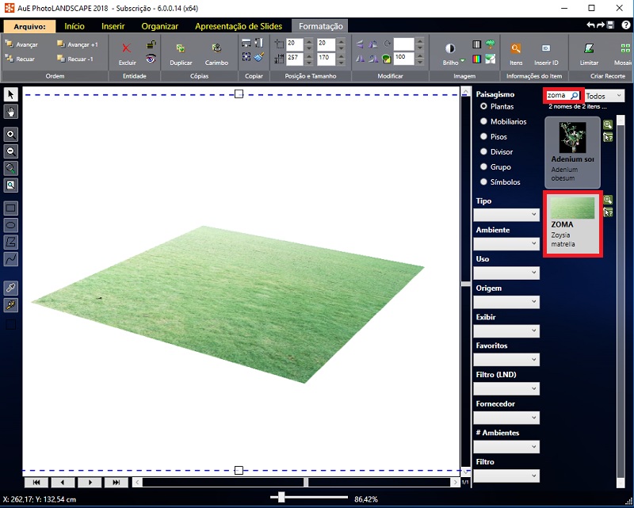Expand the Ambiente filter dropdown
Image resolution: width=634 pixels, height=508 pixels.
[x=506, y=244]
